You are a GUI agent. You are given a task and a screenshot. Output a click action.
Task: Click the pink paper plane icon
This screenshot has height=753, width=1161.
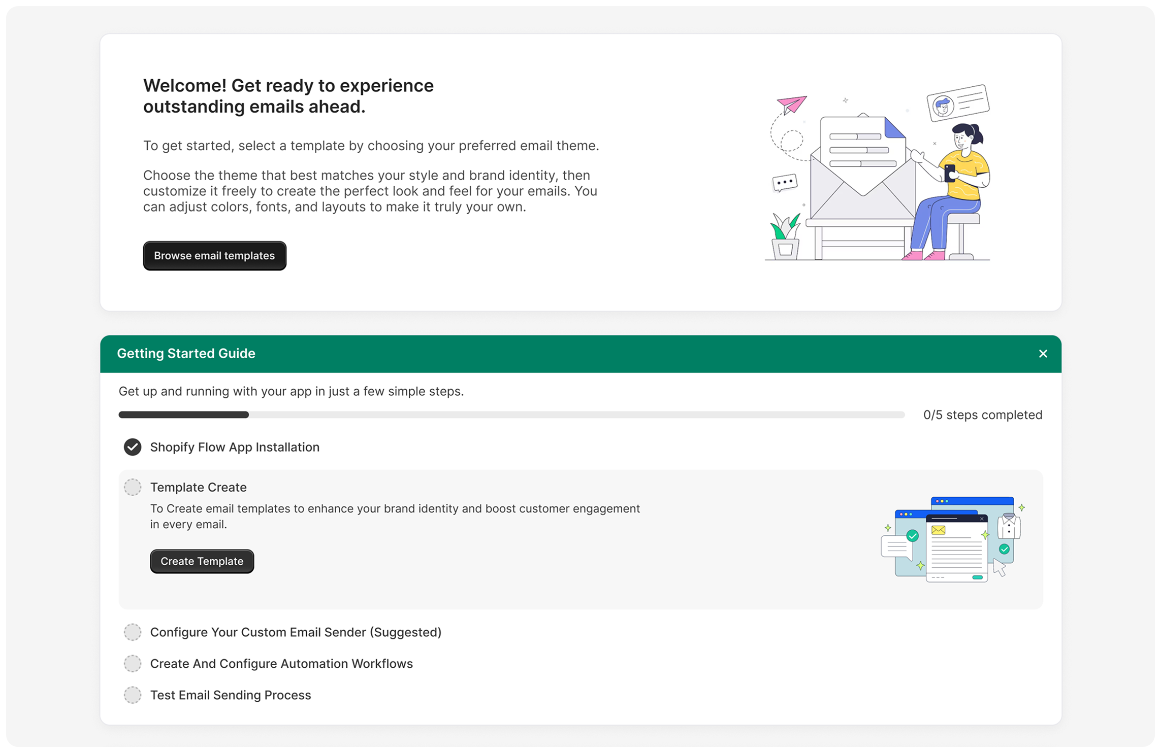[792, 104]
